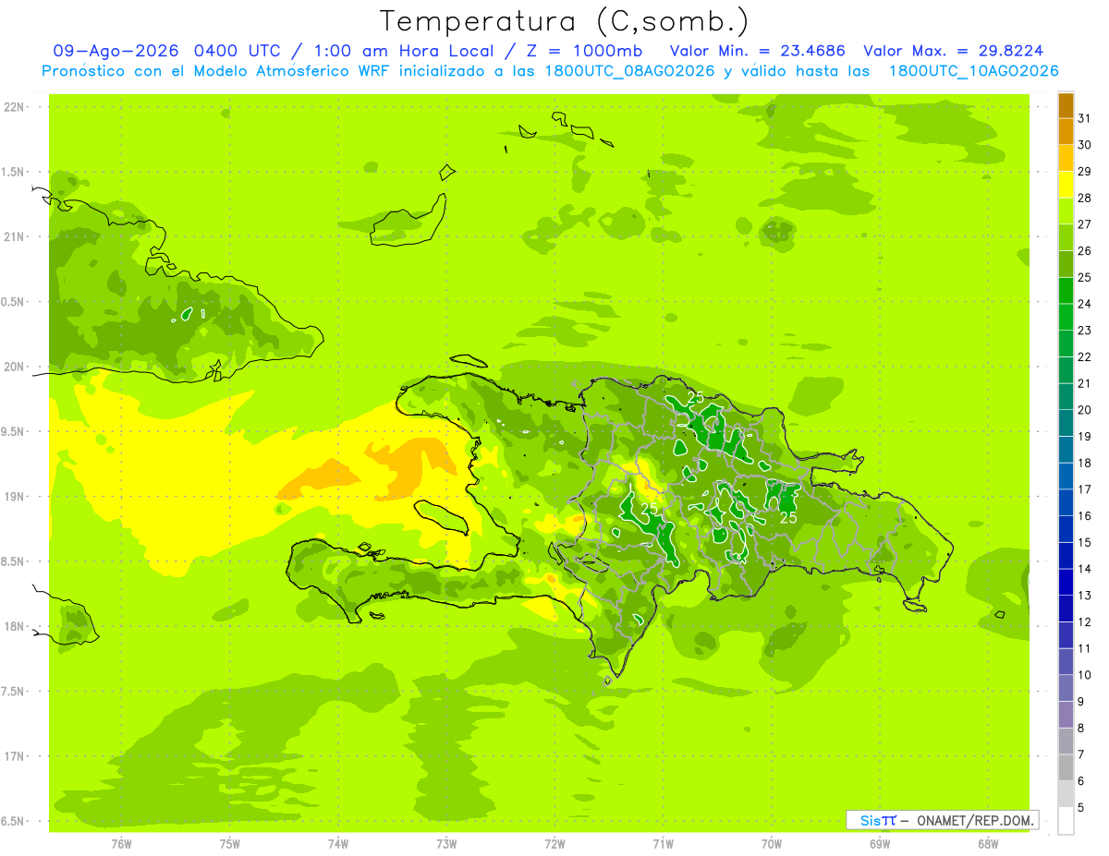Select the '09-Ago-2026' forecast date text
Screen dimensions: 1109x856
click(116, 51)
